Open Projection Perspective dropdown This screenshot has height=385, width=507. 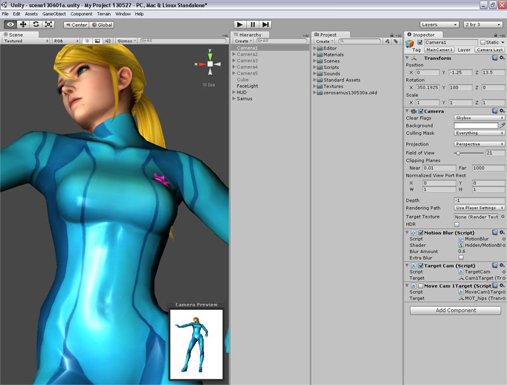[x=479, y=144]
